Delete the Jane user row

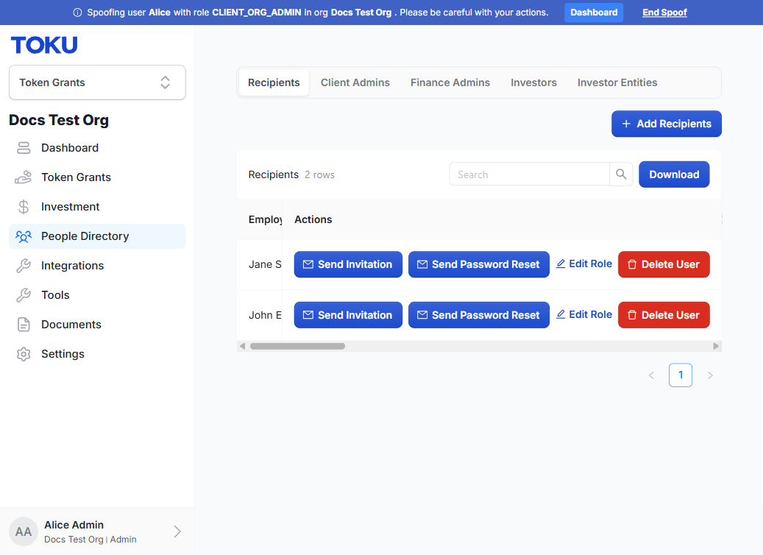click(664, 264)
